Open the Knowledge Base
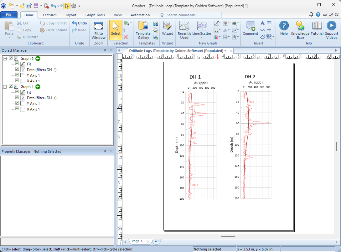The image size is (341, 252). tap(300, 29)
